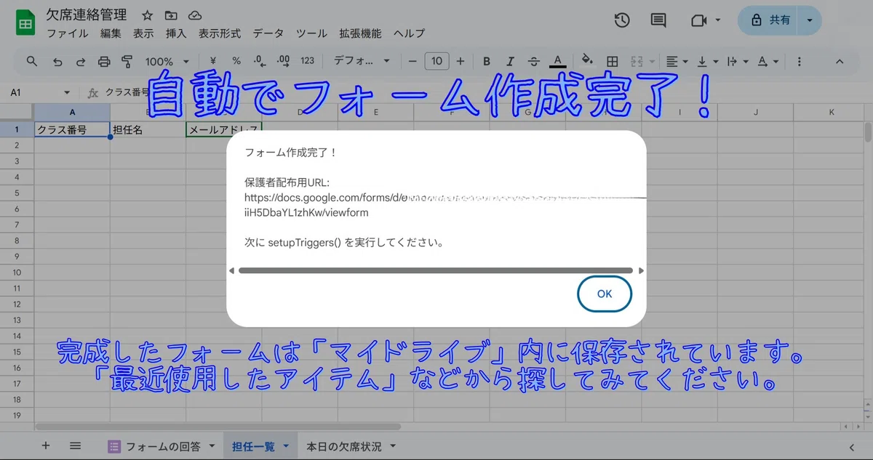Screen dimensions: 873x460
Task: Open the text color picker
Action: pos(558,61)
